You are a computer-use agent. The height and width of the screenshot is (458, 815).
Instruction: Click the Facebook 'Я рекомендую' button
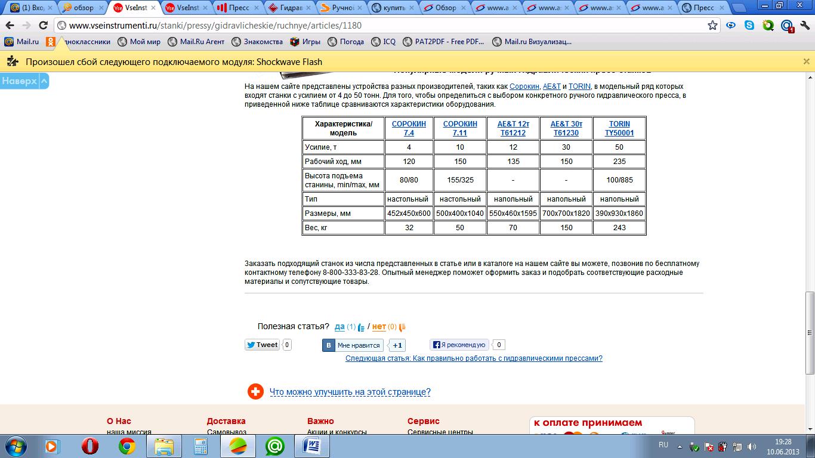[x=459, y=345]
